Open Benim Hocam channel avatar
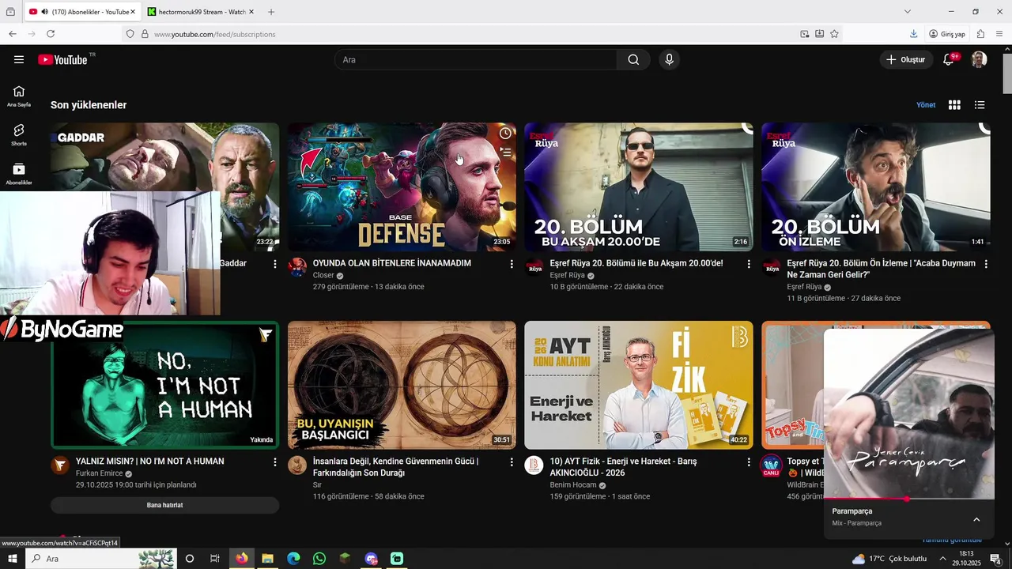This screenshot has height=569, width=1012. click(534, 465)
